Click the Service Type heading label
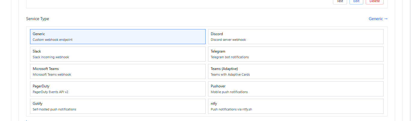The height and width of the screenshot is (121, 411). point(38,19)
